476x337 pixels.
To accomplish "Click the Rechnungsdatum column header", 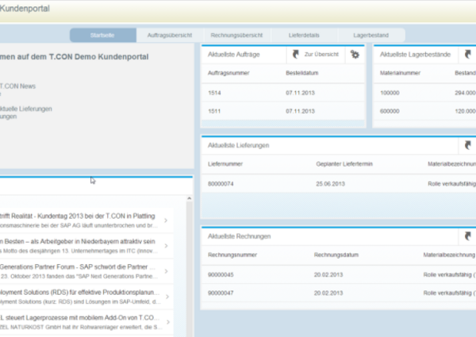I will (x=336, y=255).
